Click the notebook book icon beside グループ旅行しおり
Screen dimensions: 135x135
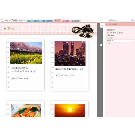(x=3, y=21)
